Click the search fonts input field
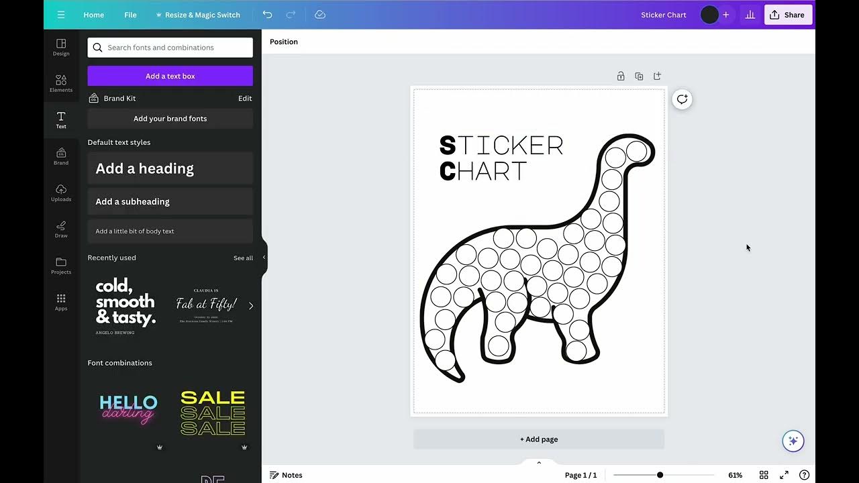The height and width of the screenshot is (483, 859). [x=170, y=48]
